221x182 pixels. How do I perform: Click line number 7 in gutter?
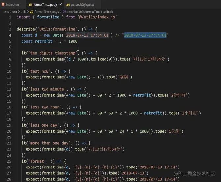[10, 53]
